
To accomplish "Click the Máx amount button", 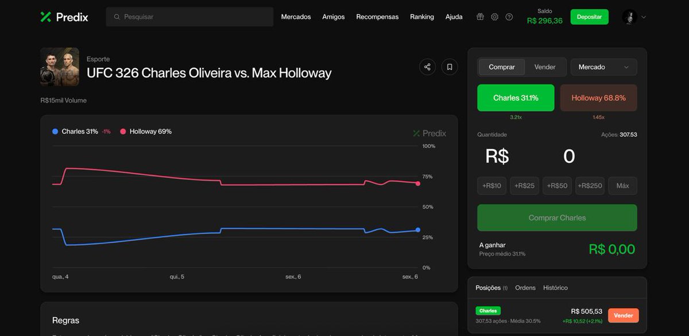I will [622, 186].
